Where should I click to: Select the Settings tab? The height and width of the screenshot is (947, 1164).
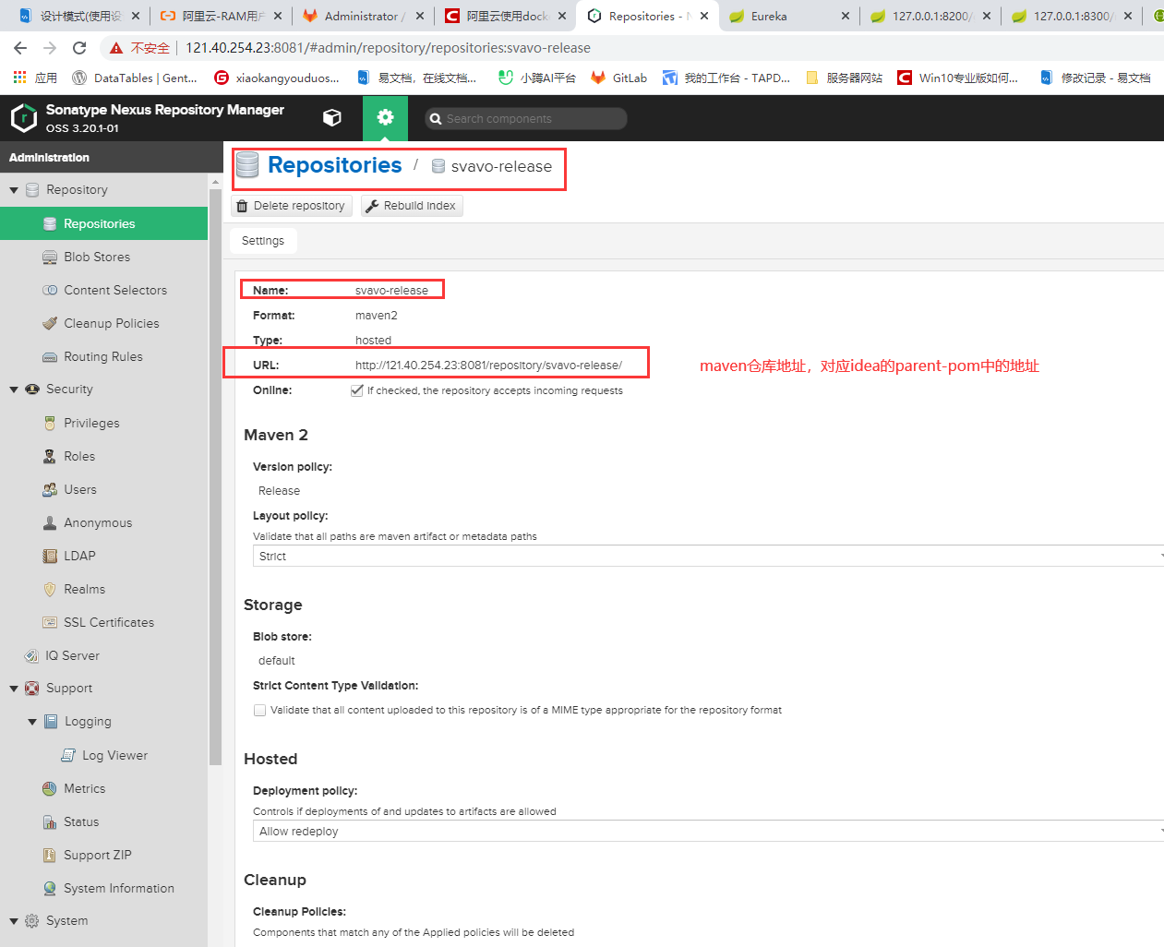point(263,241)
